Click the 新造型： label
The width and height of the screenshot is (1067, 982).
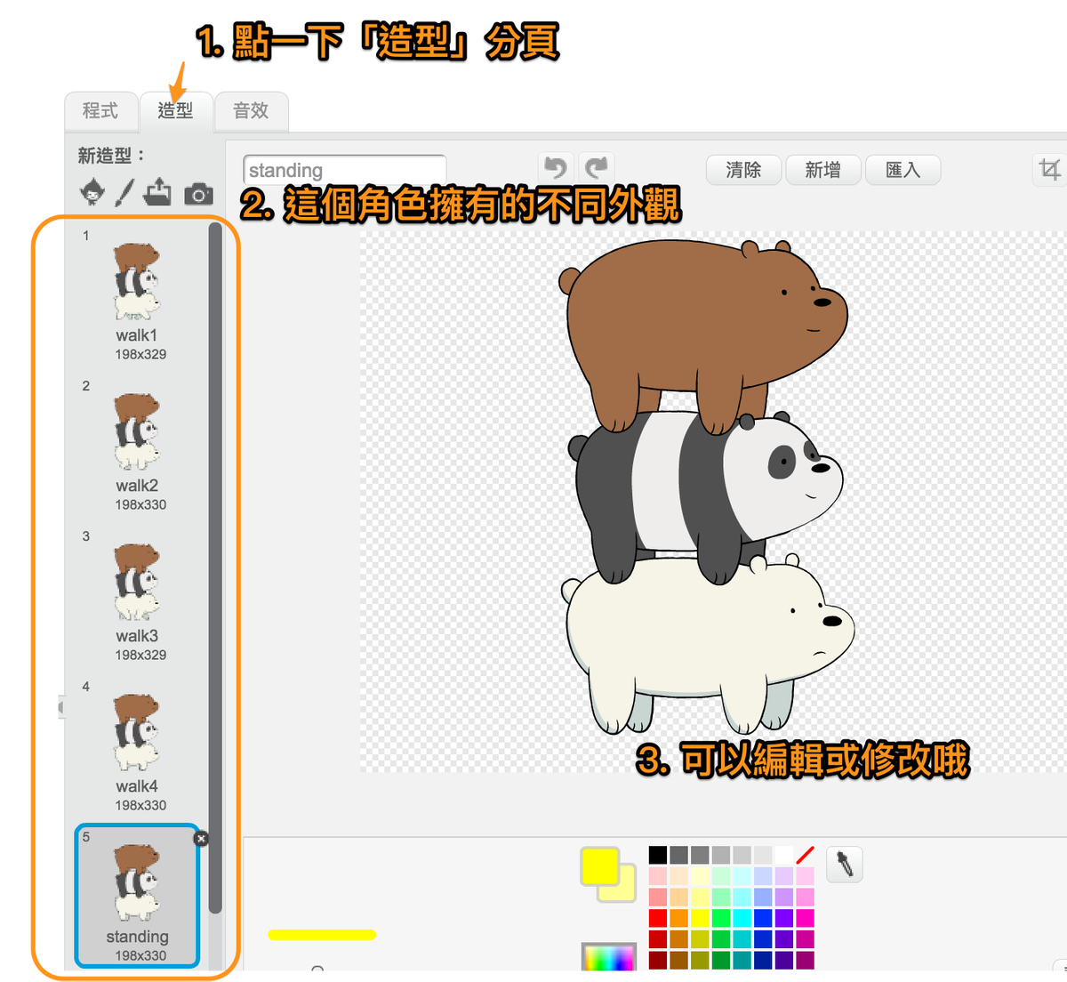[x=111, y=156]
